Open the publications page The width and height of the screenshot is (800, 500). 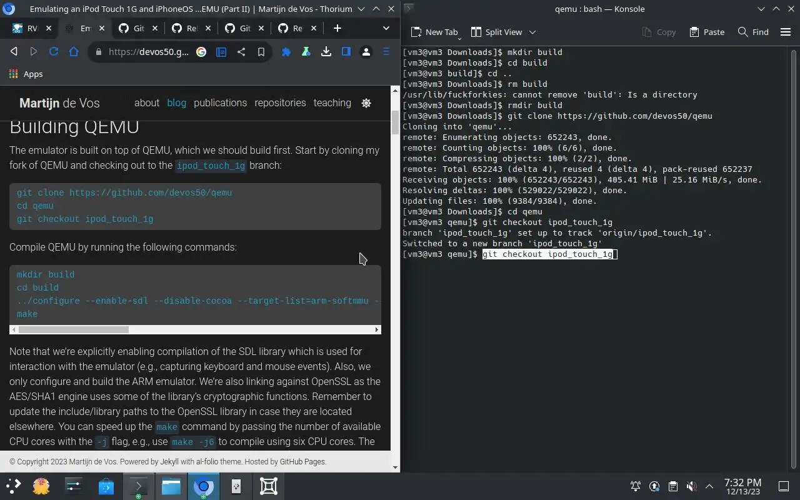pos(220,103)
